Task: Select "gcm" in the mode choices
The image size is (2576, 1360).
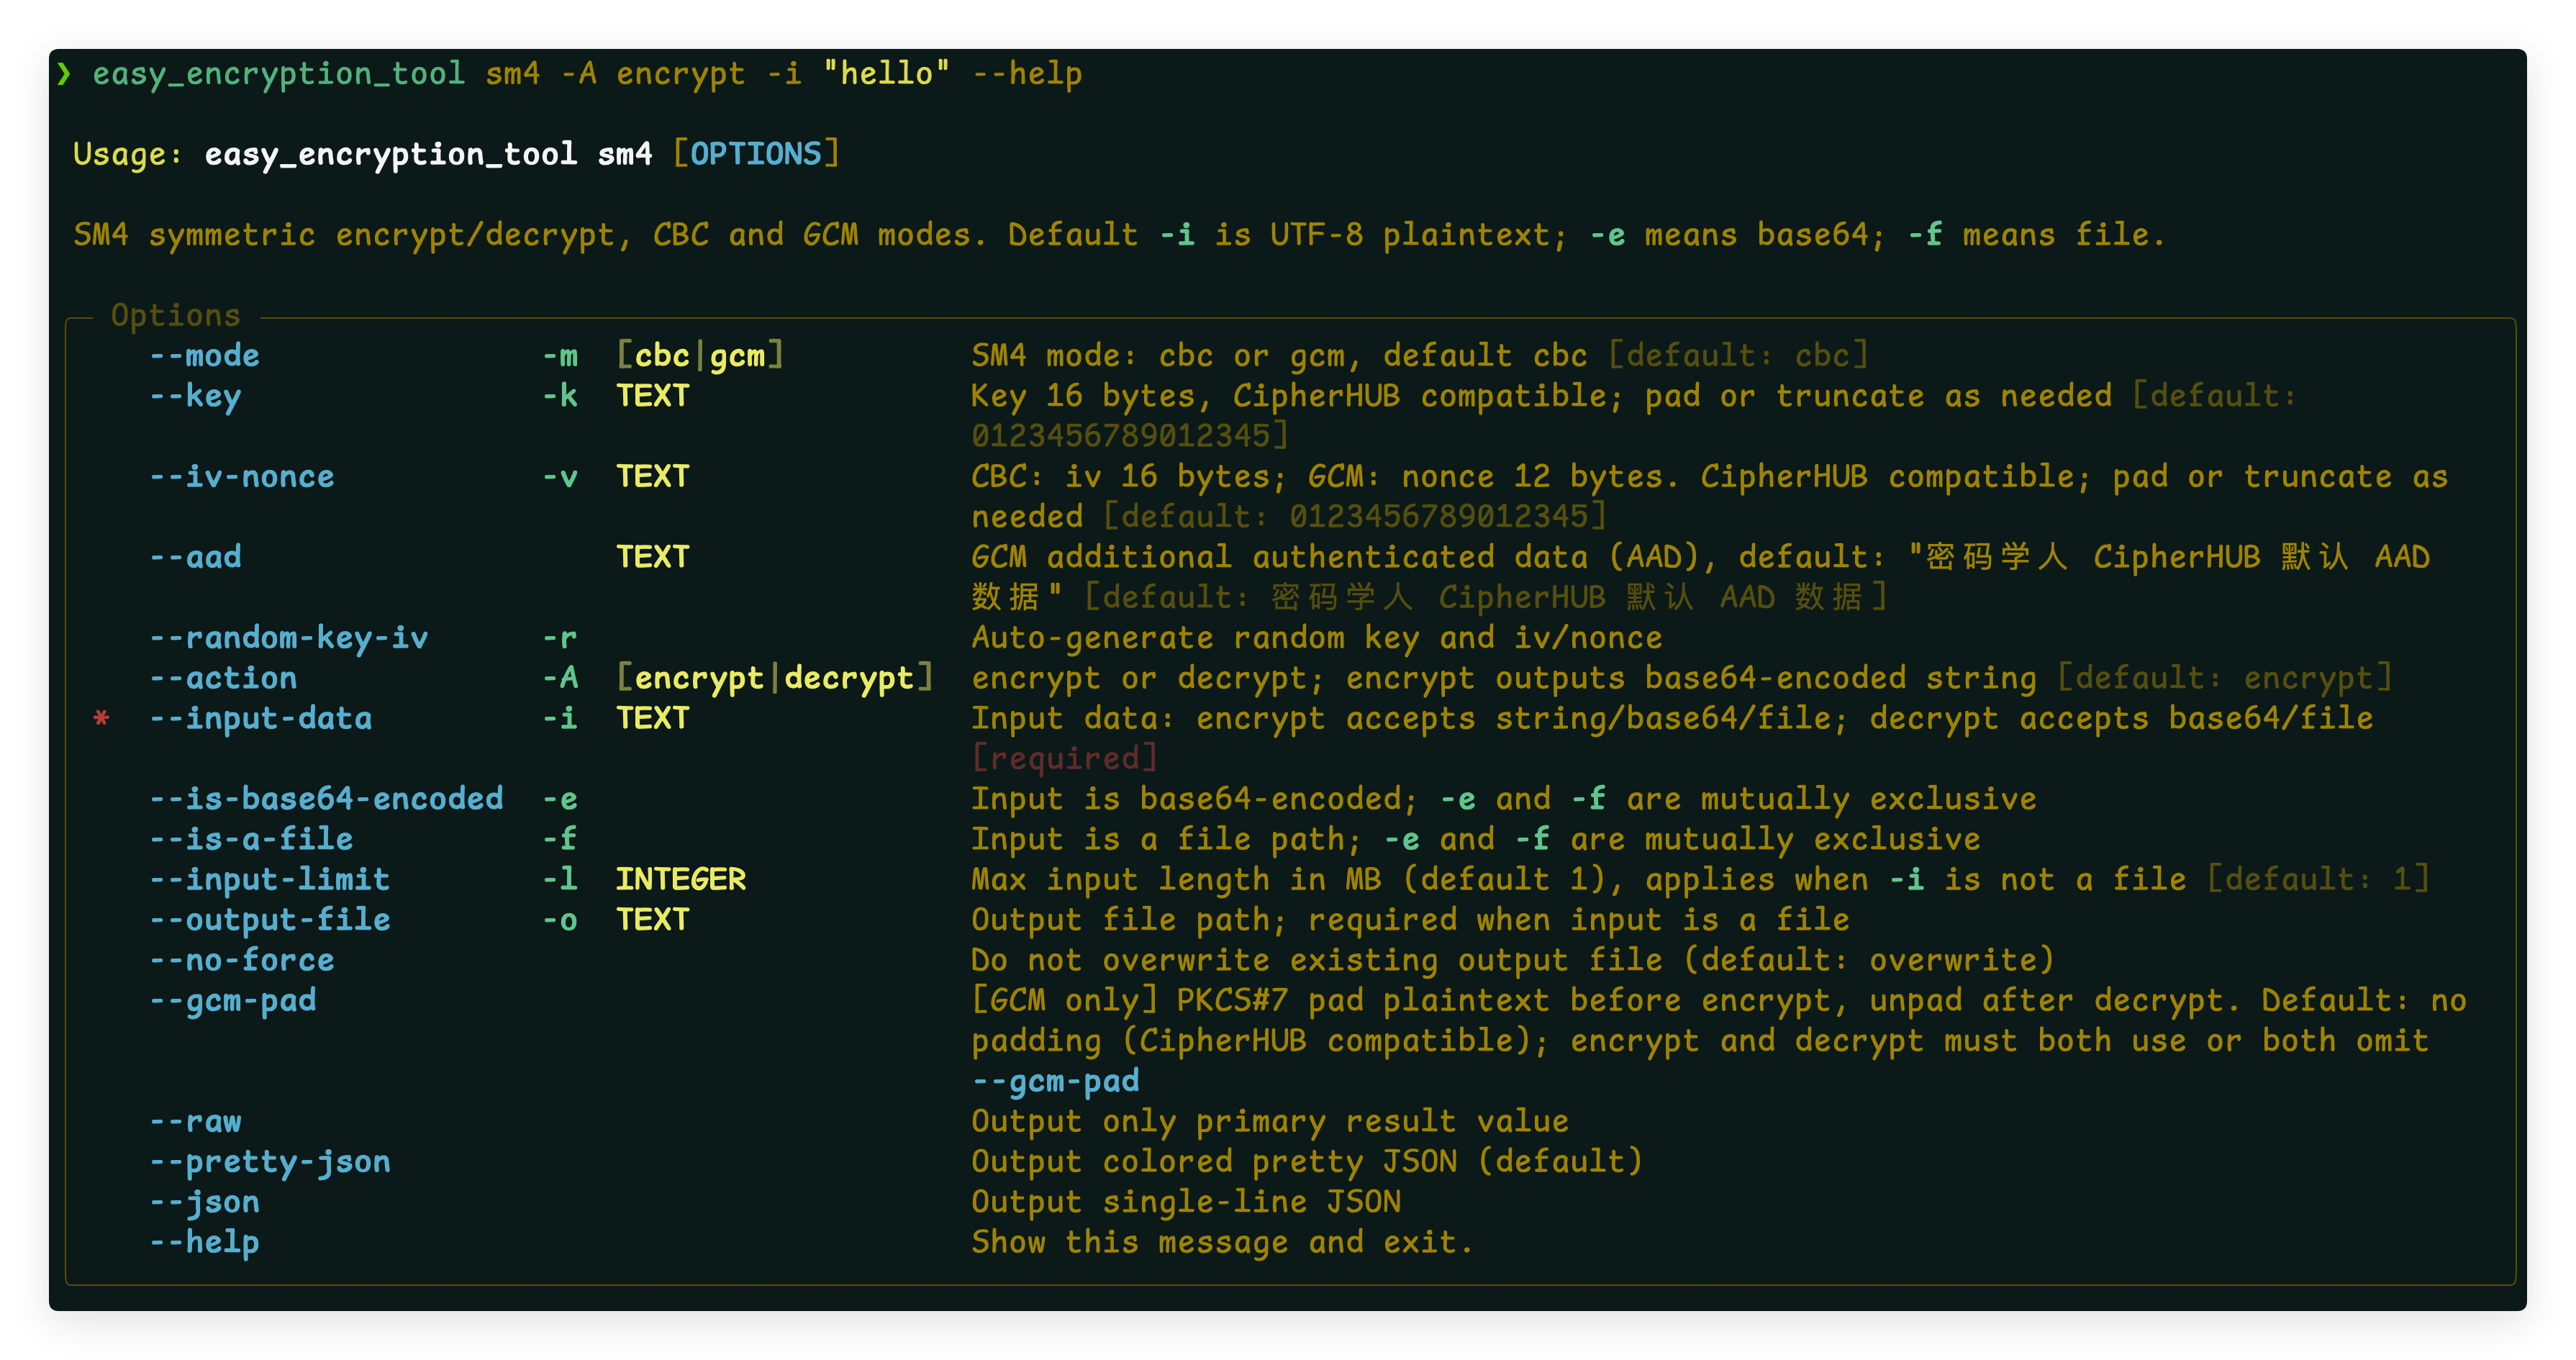Action: click(x=737, y=356)
